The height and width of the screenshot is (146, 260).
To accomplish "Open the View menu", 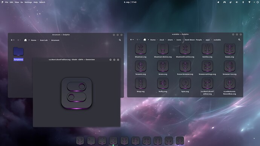I will coord(17,2).
